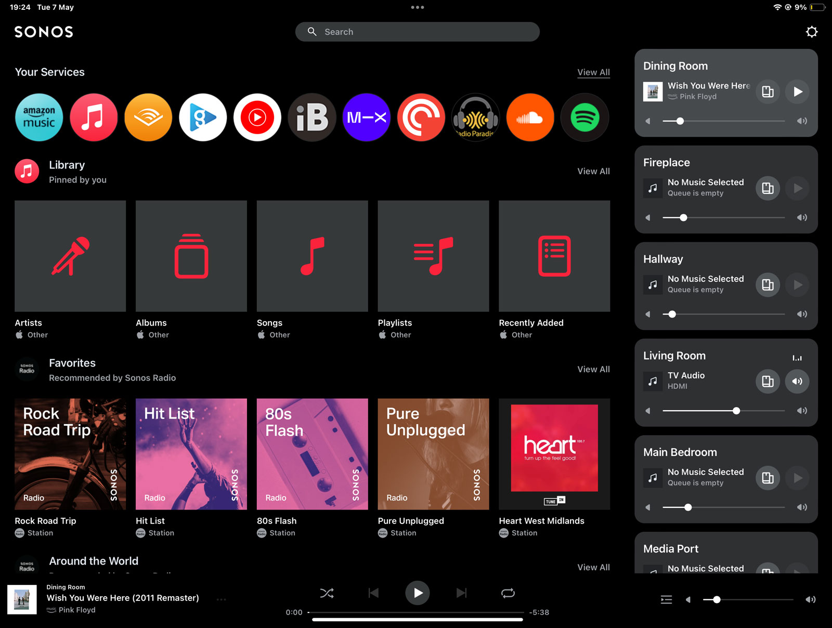Open the Favorites Sonos Radio icon
This screenshot has height=628, width=832.
[x=27, y=370]
